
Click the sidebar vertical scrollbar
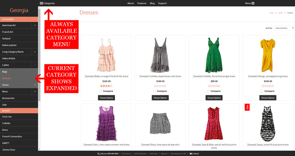pos(39,55)
